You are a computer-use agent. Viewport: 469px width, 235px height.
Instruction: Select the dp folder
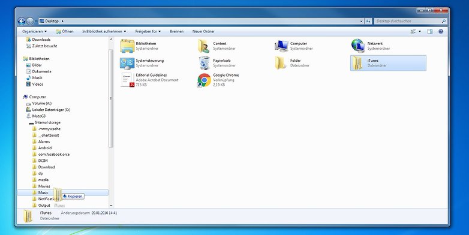point(38,173)
